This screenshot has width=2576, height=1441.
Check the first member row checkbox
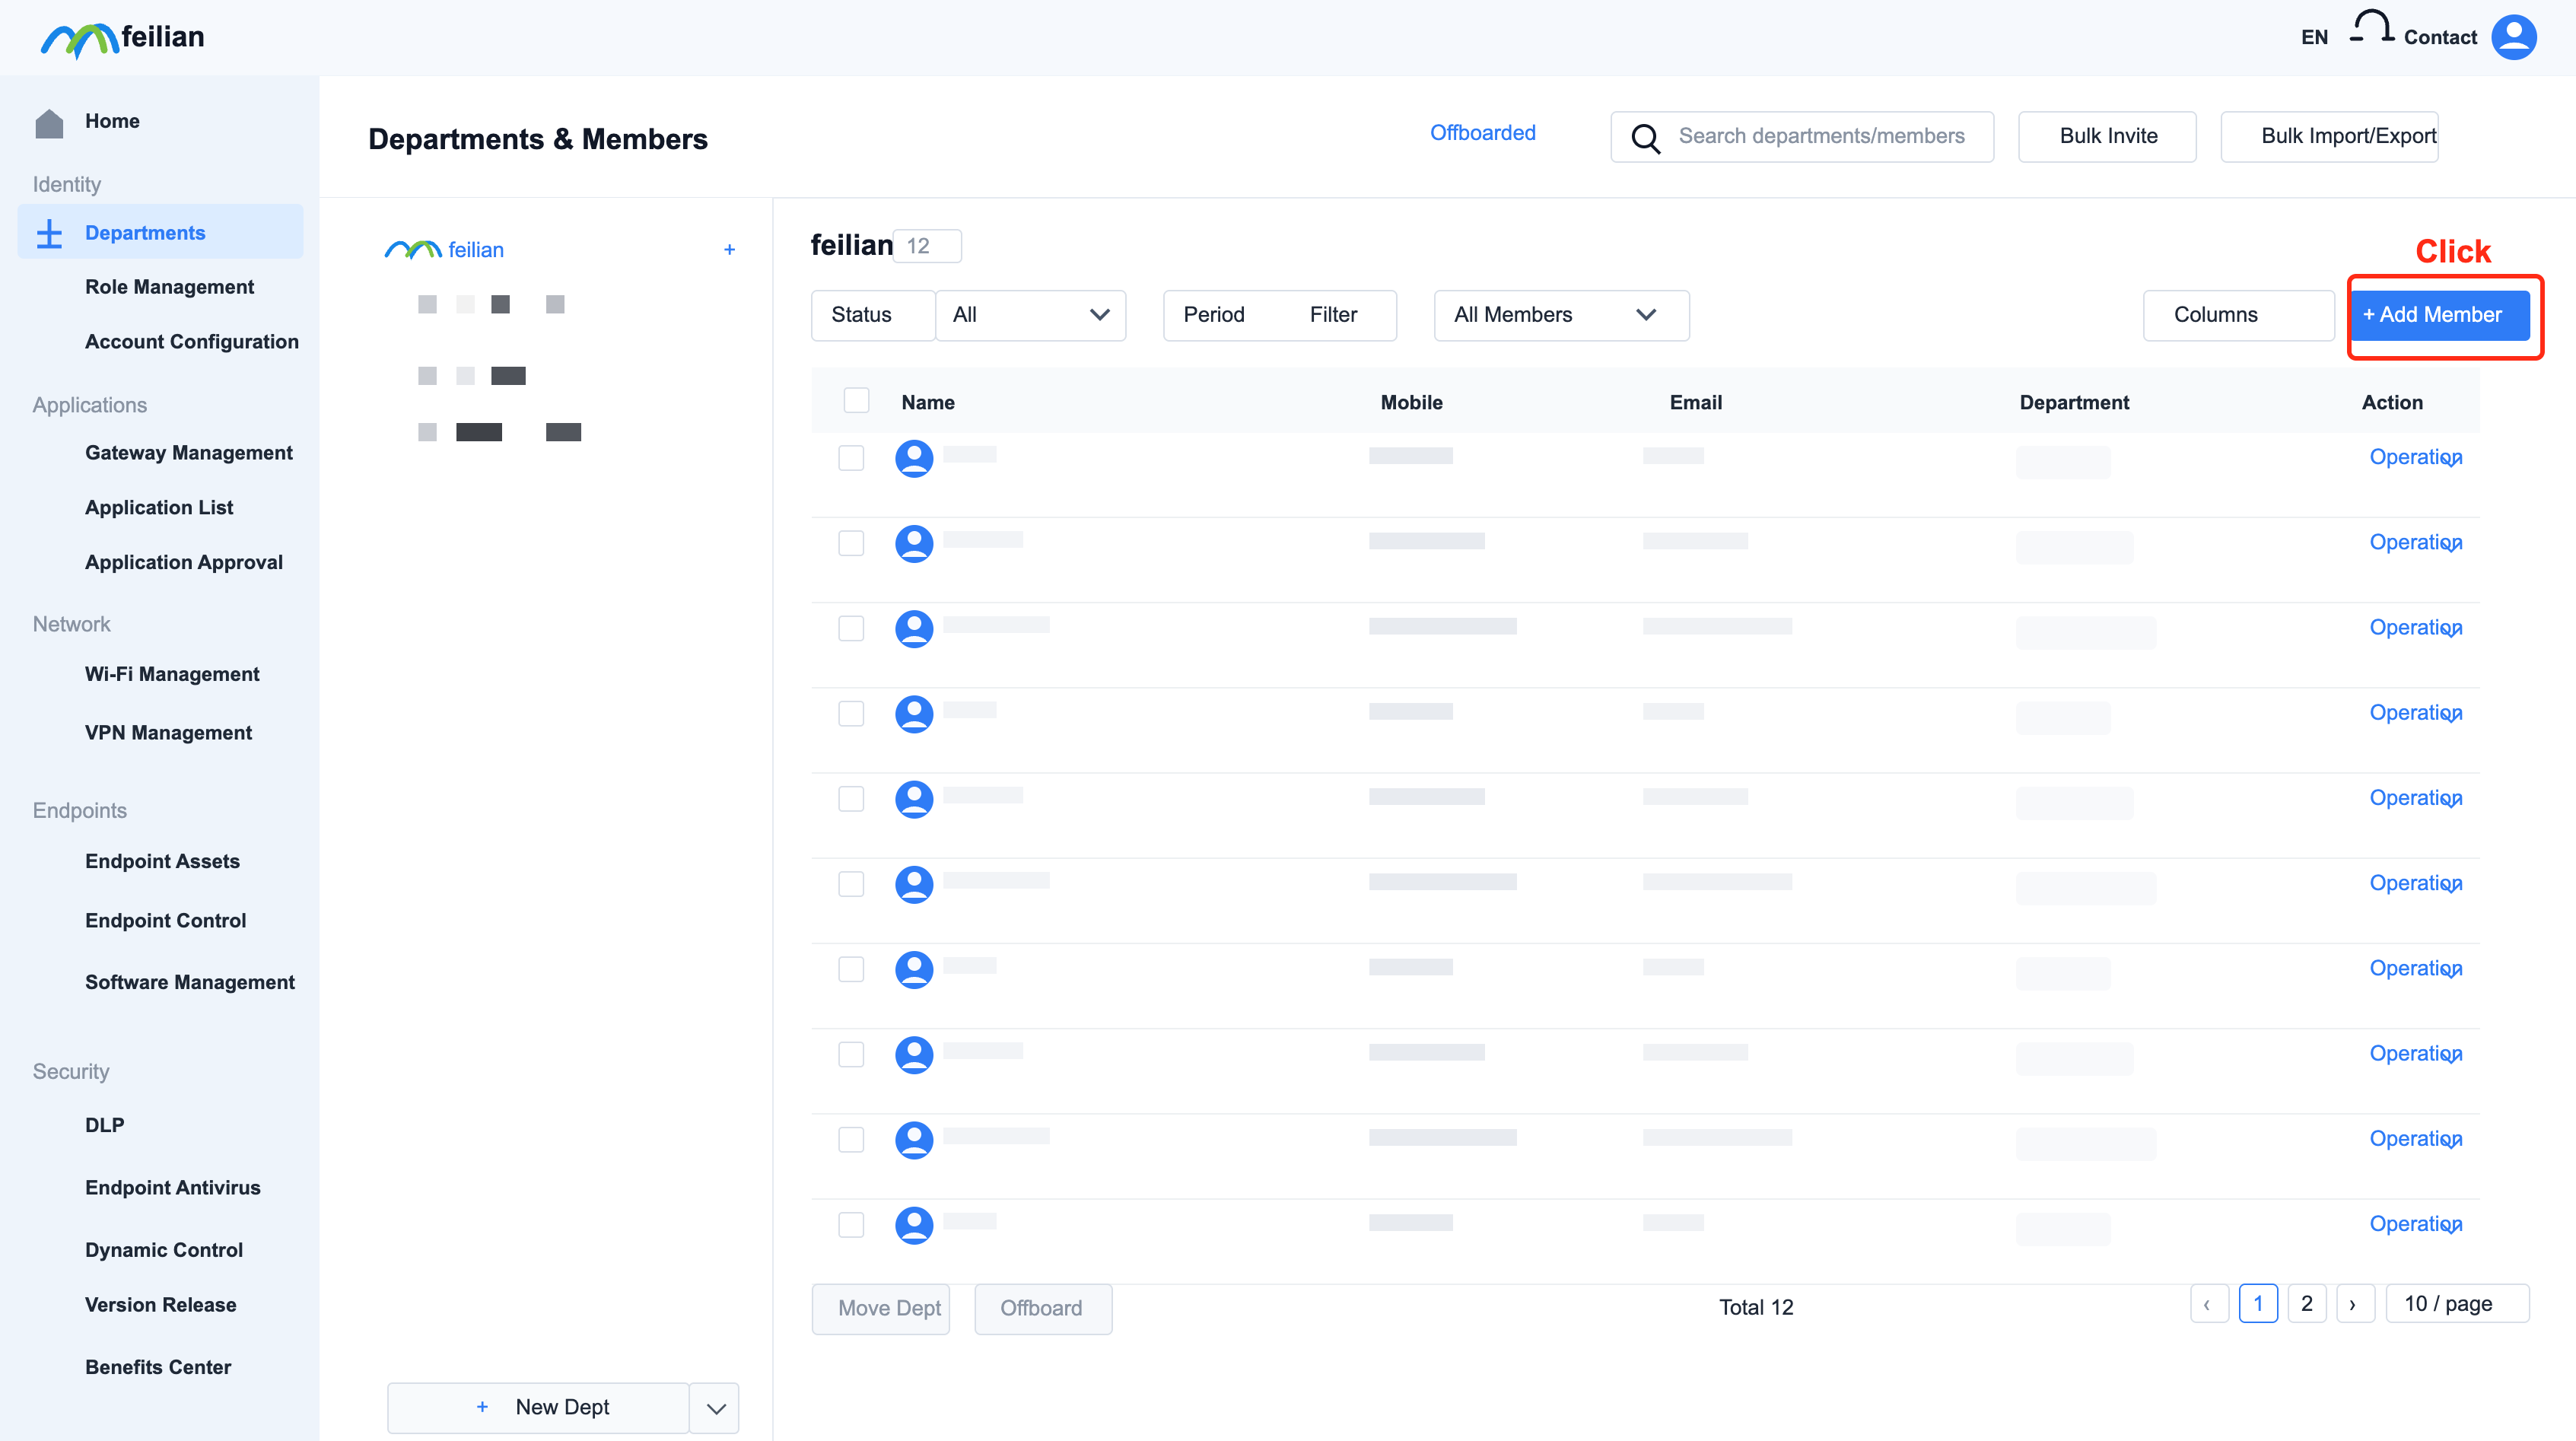tap(851, 458)
